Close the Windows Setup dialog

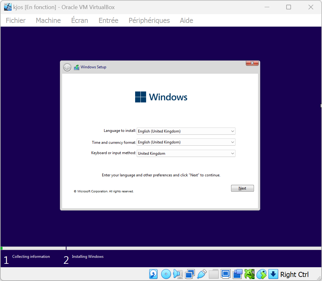tap(252, 63)
